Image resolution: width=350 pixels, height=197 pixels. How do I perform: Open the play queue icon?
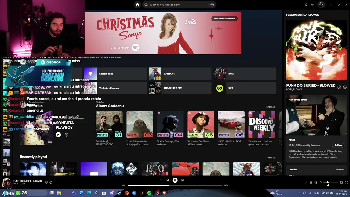pos(311,182)
